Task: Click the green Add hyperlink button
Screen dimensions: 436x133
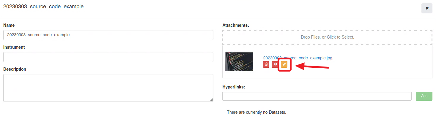Action: coord(424,96)
